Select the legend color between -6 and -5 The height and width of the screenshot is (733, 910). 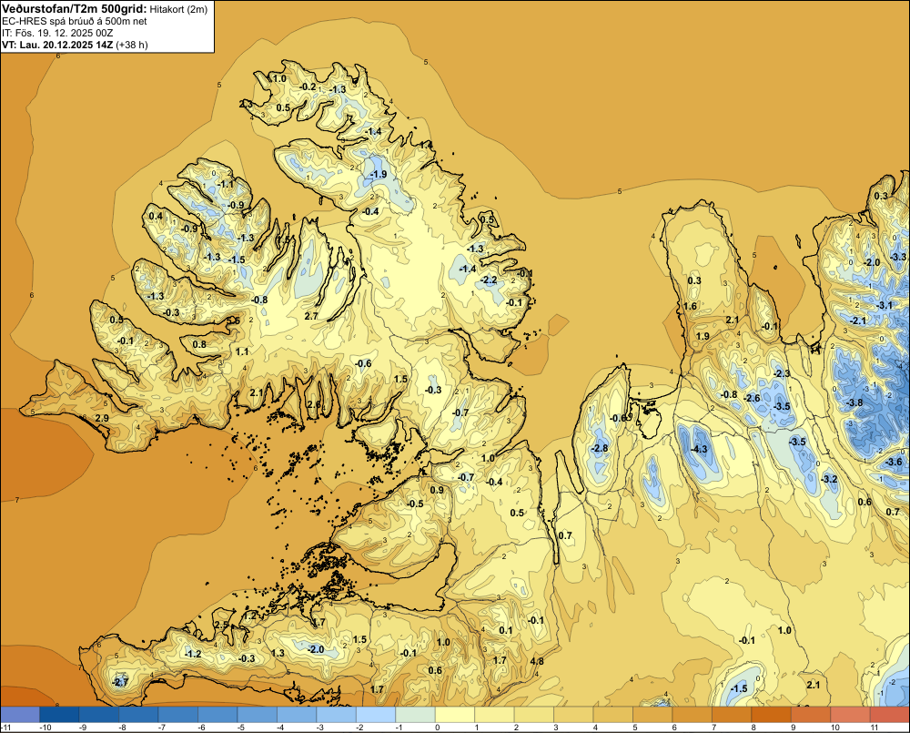pos(217,715)
